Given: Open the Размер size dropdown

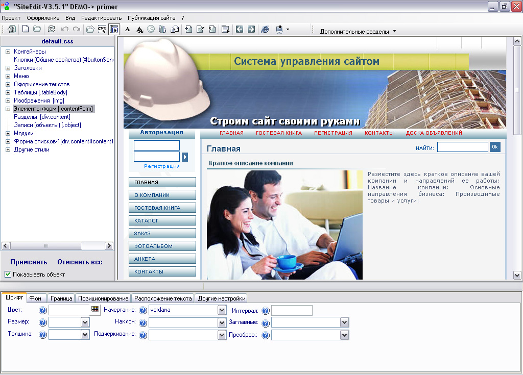Looking at the screenshot, I should pyautogui.click(x=85, y=322).
